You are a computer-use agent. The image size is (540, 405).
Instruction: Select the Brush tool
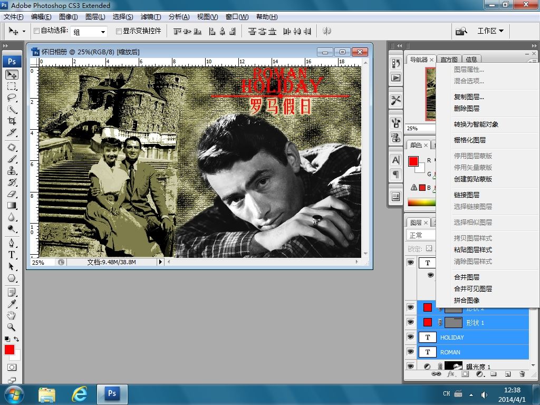[12, 159]
